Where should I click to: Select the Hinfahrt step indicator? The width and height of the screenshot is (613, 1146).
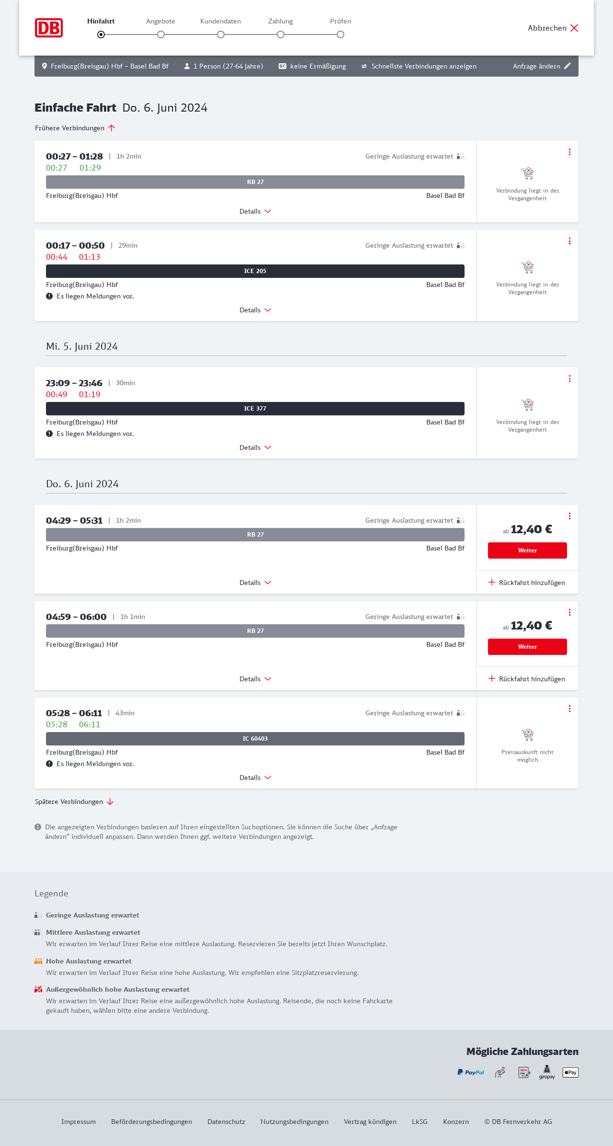click(x=101, y=34)
